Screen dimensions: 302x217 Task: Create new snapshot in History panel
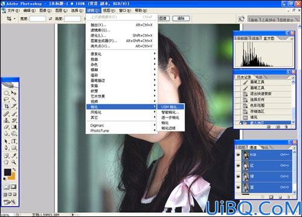coord(278,127)
